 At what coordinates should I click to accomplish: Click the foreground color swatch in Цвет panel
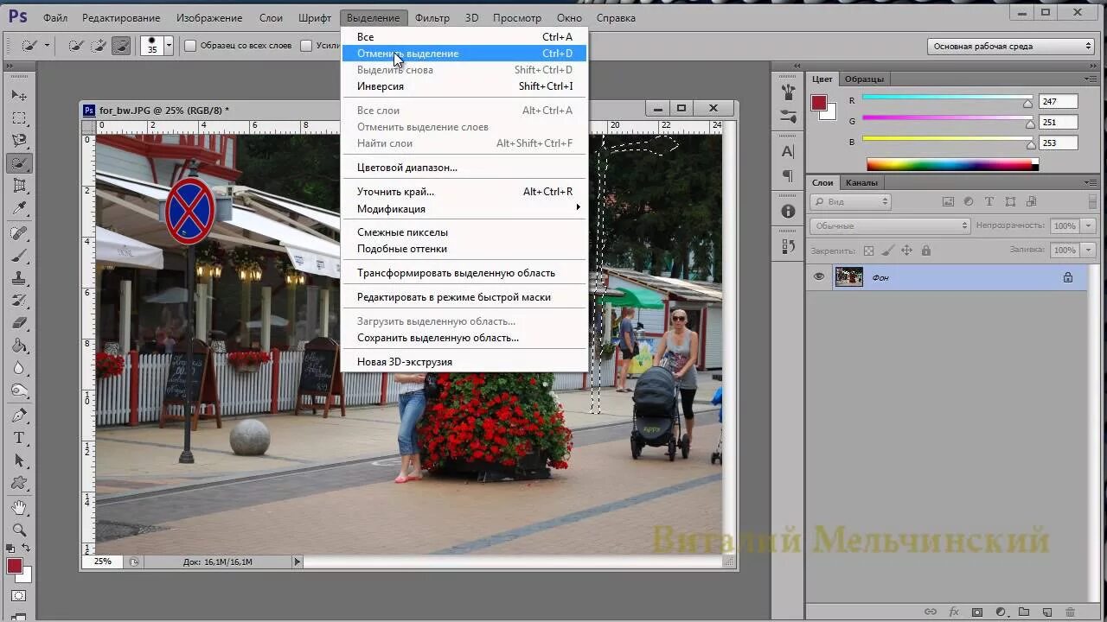pos(819,103)
